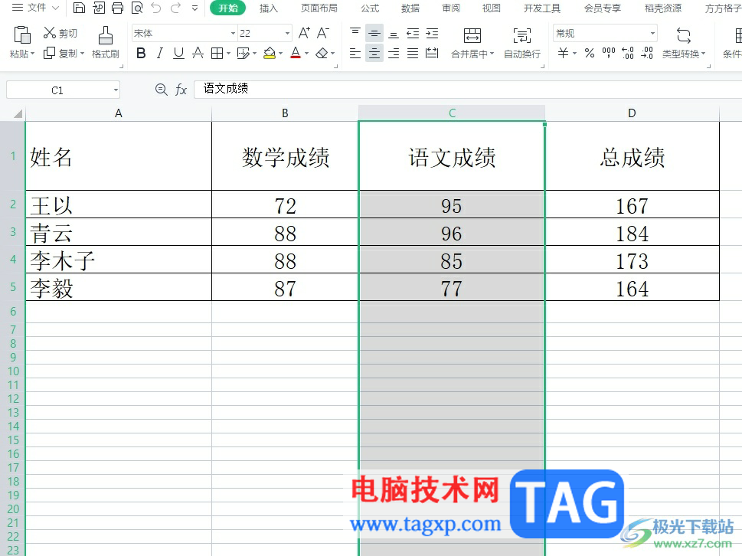The width and height of the screenshot is (742, 556).
Task: Click the distributed alignment icon
Action: pos(432,53)
